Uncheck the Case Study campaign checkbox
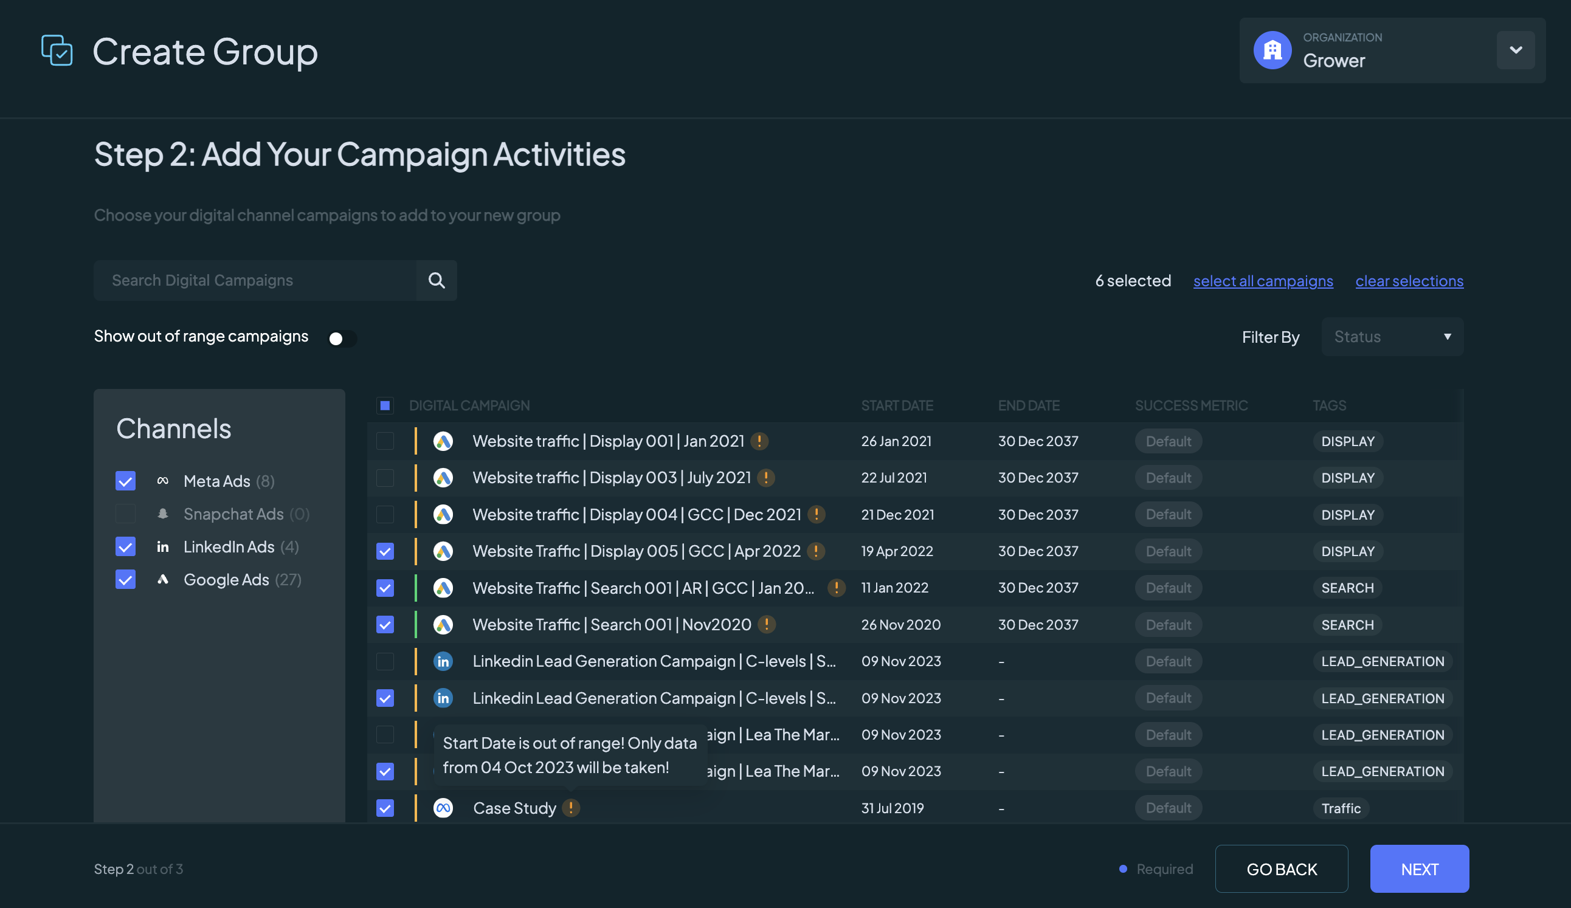The width and height of the screenshot is (1571, 908). [385, 808]
